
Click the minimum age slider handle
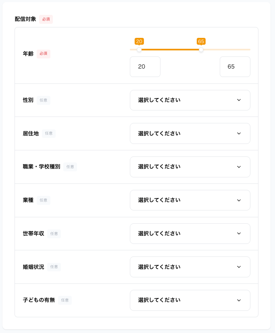pos(139,50)
